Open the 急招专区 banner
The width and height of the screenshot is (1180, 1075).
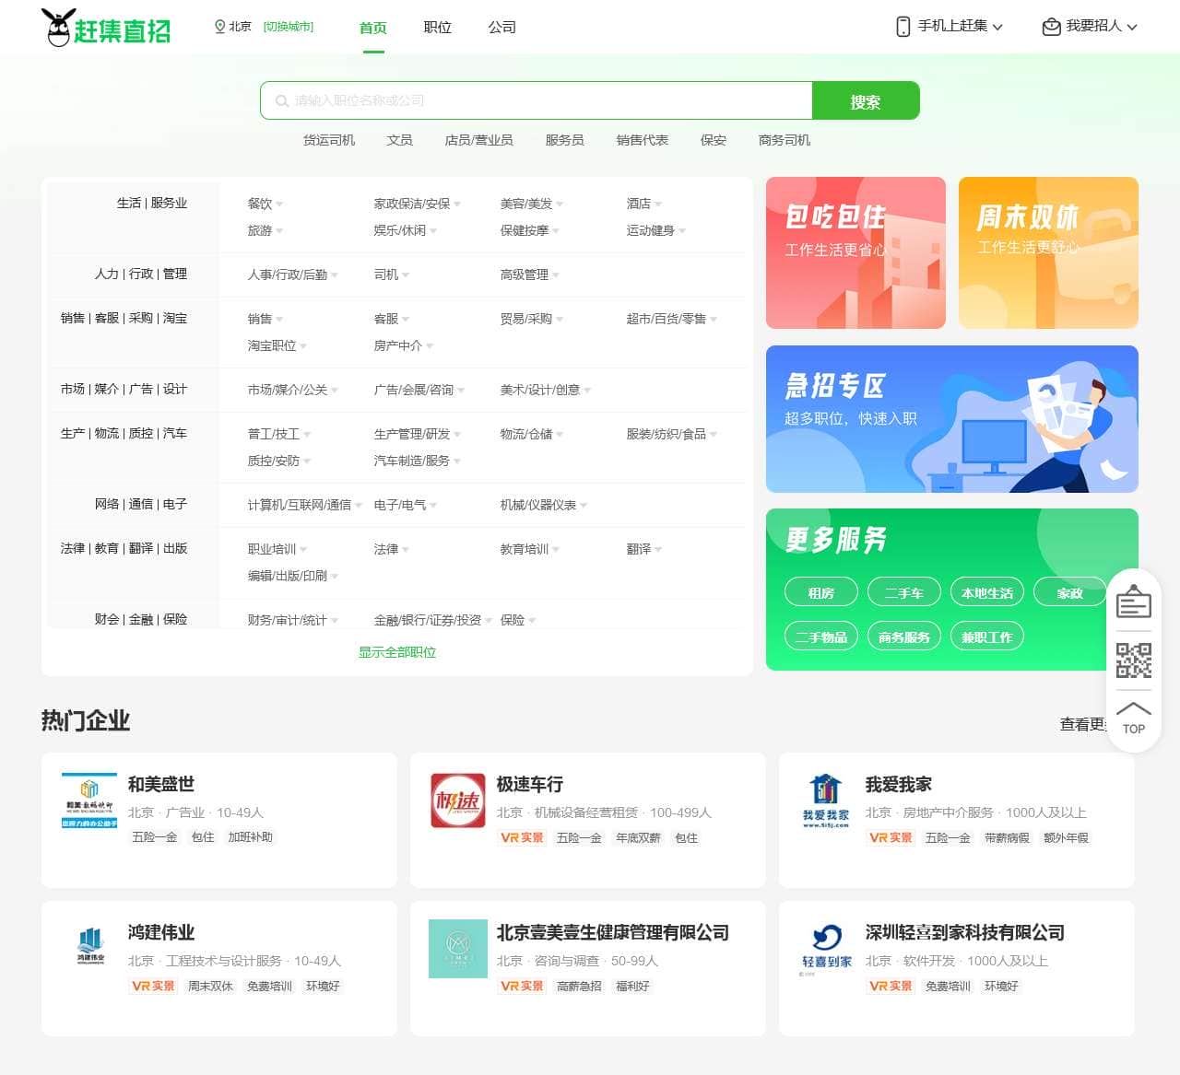click(x=951, y=419)
